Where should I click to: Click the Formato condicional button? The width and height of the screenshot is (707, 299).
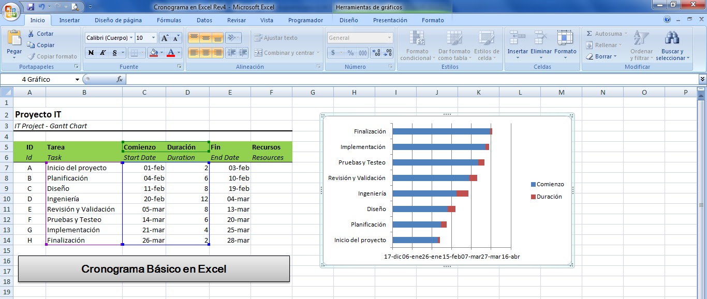click(x=417, y=47)
